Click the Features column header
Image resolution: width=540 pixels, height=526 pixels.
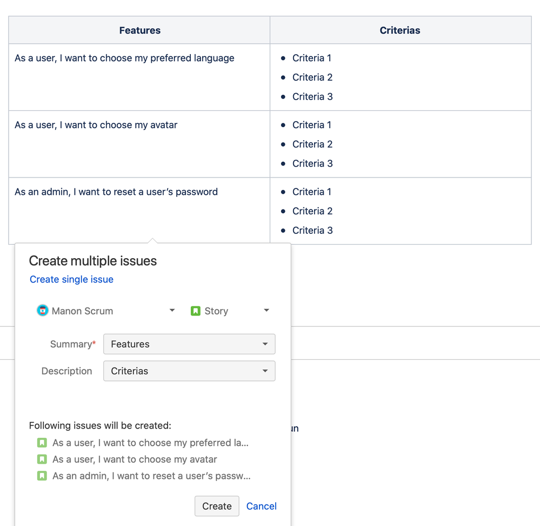tap(139, 30)
